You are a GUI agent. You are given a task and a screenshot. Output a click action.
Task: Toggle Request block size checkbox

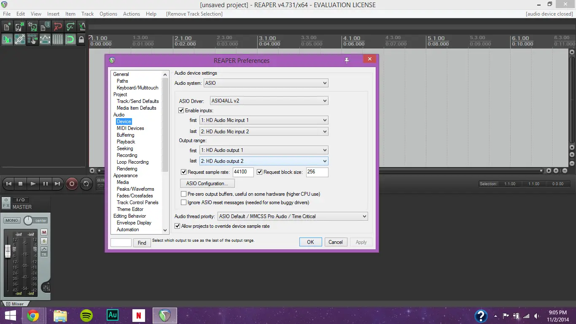pyautogui.click(x=260, y=172)
